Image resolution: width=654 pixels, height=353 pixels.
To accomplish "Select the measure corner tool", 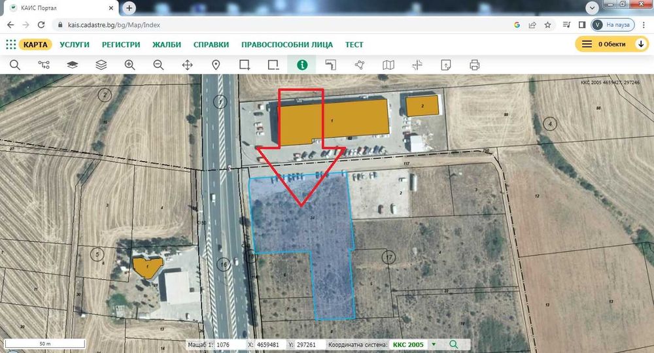I will pos(331,65).
